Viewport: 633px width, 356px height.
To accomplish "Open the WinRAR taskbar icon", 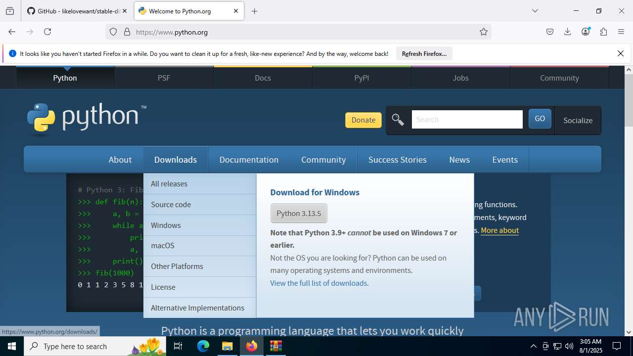I will coord(276,346).
